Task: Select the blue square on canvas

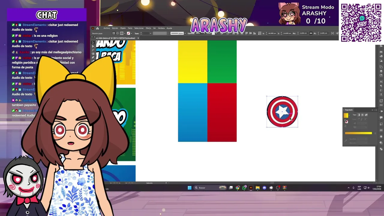Action: [x=192, y=112]
